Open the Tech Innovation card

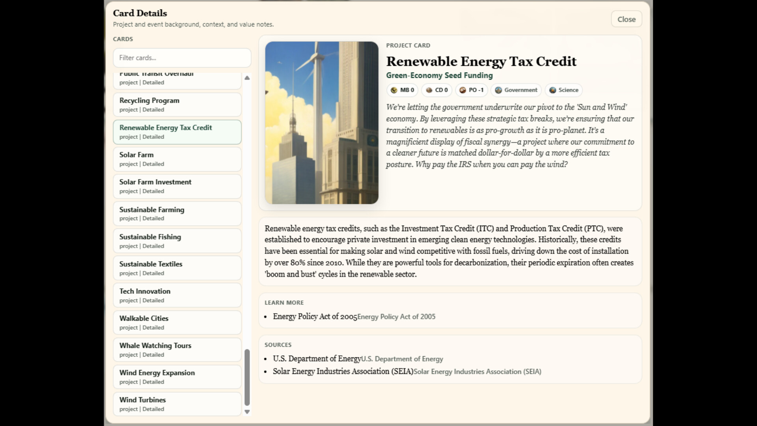[177, 295]
